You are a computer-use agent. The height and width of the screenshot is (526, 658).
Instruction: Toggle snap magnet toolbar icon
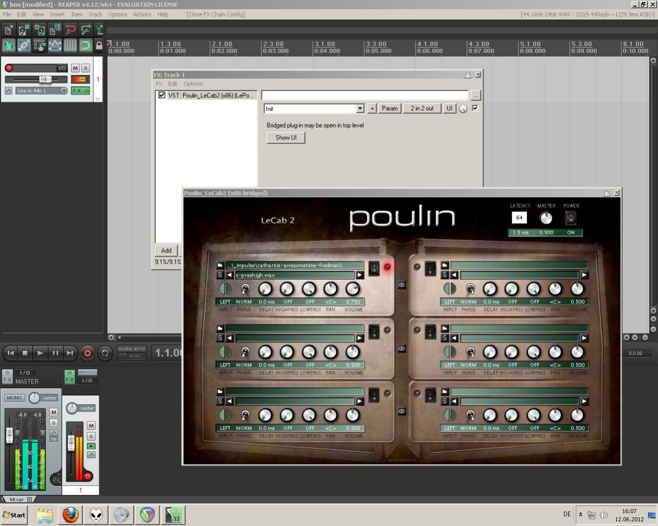pos(85,46)
